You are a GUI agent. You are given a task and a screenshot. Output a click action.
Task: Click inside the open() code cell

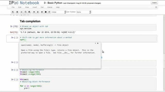pyautogui.click(x=88, y=39)
